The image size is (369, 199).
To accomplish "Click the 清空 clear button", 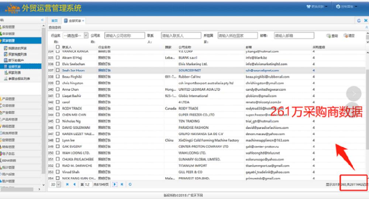I will pos(349,36).
